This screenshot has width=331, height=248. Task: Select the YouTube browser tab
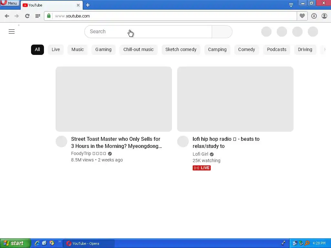pyautogui.click(x=51, y=5)
